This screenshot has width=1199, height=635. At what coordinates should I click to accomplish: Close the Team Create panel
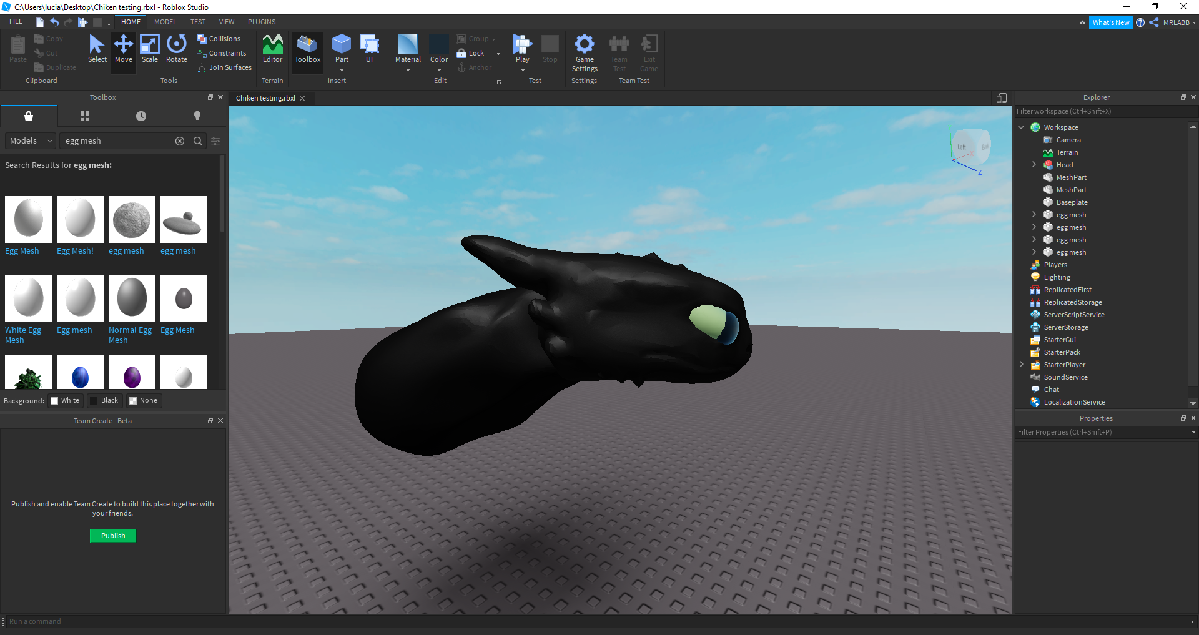(220, 421)
